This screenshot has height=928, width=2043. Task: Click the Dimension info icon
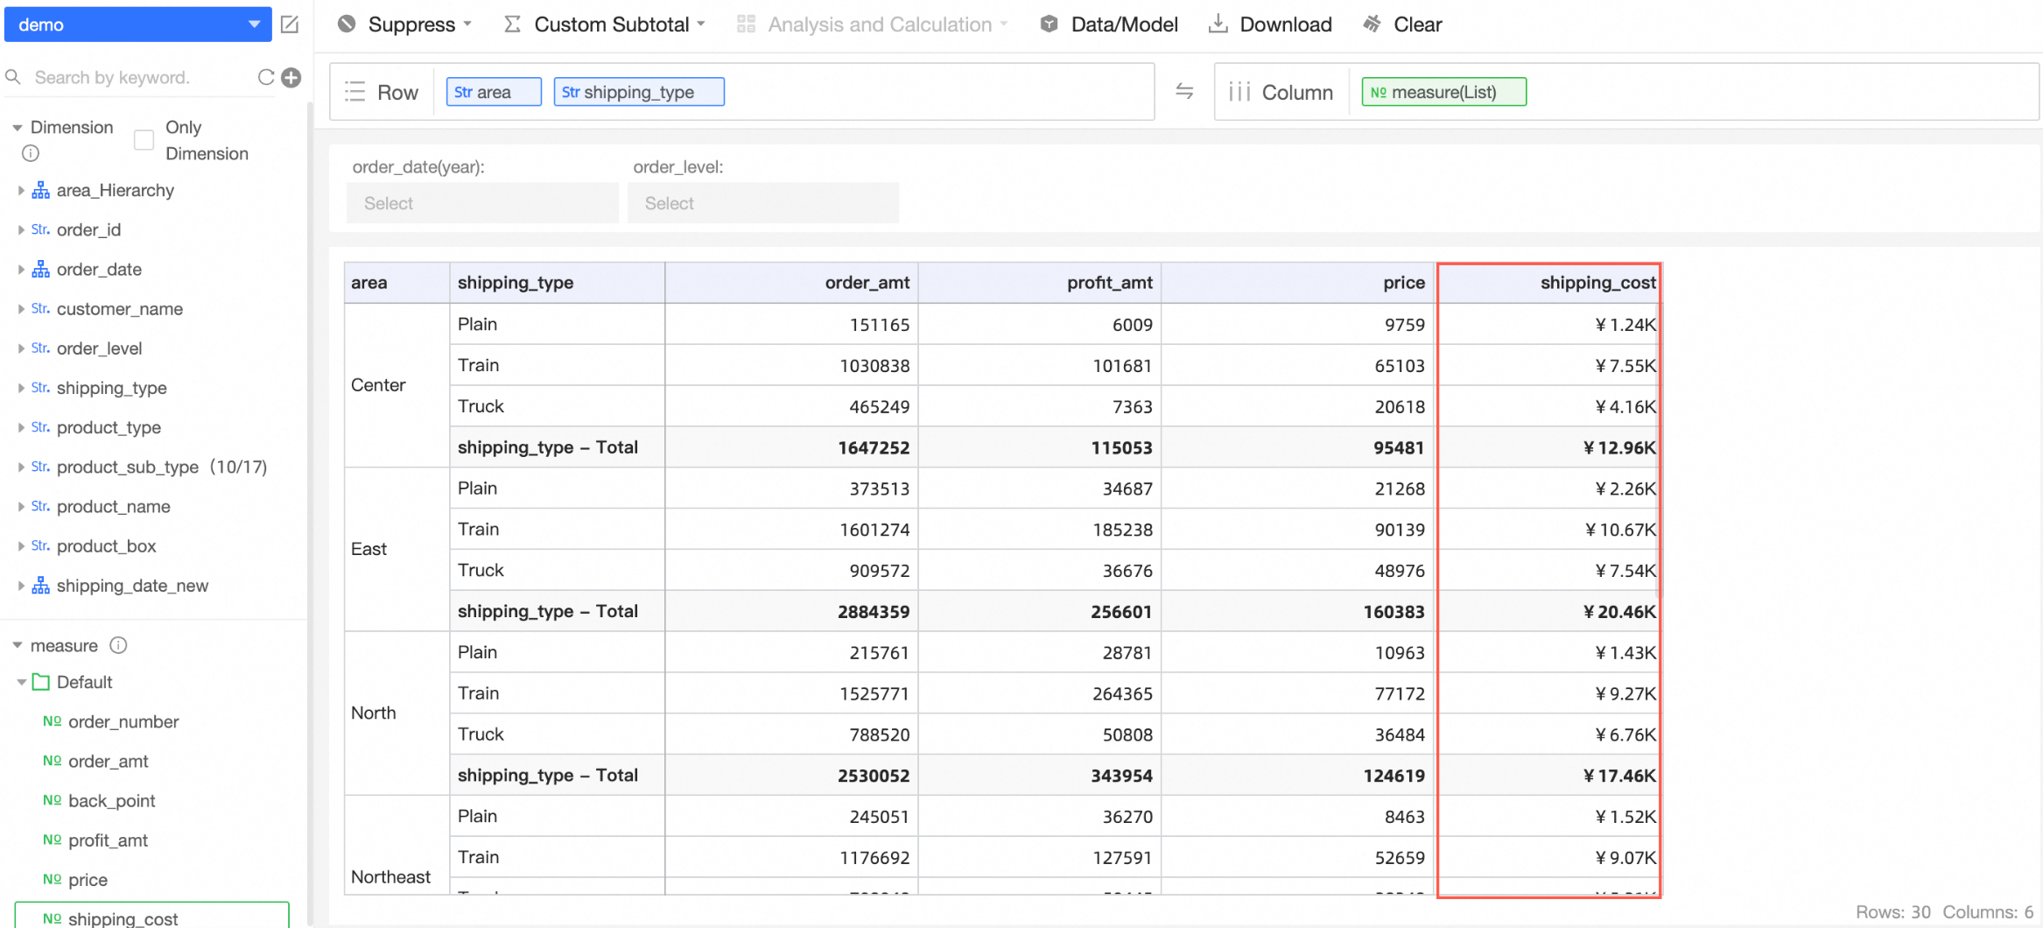pyautogui.click(x=31, y=153)
